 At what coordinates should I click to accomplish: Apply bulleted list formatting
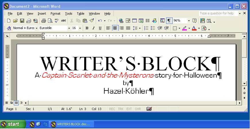click(x=153, y=28)
